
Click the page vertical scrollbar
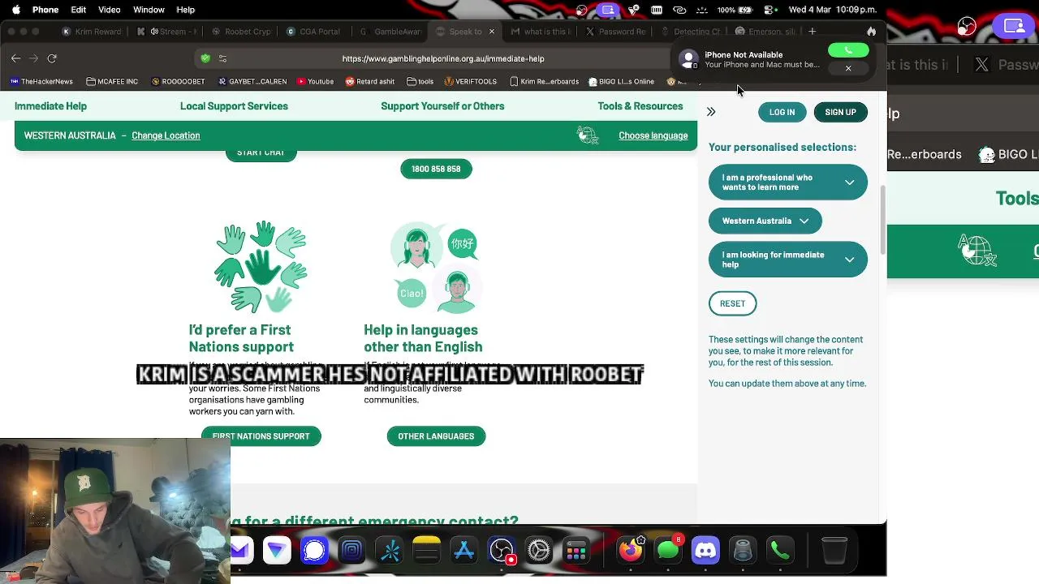click(x=882, y=221)
